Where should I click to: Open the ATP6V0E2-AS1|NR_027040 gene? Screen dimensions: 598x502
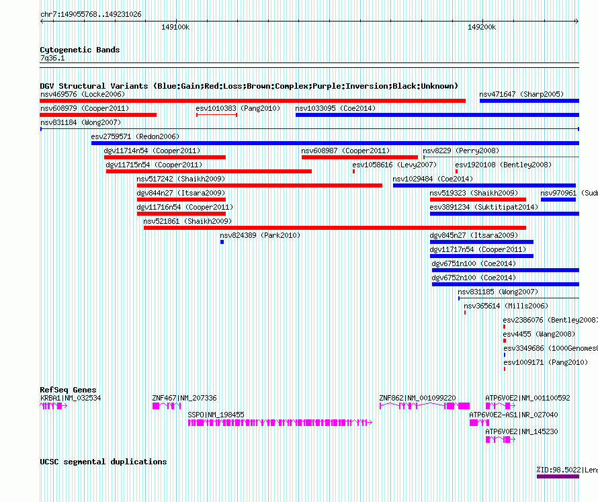click(x=479, y=423)
